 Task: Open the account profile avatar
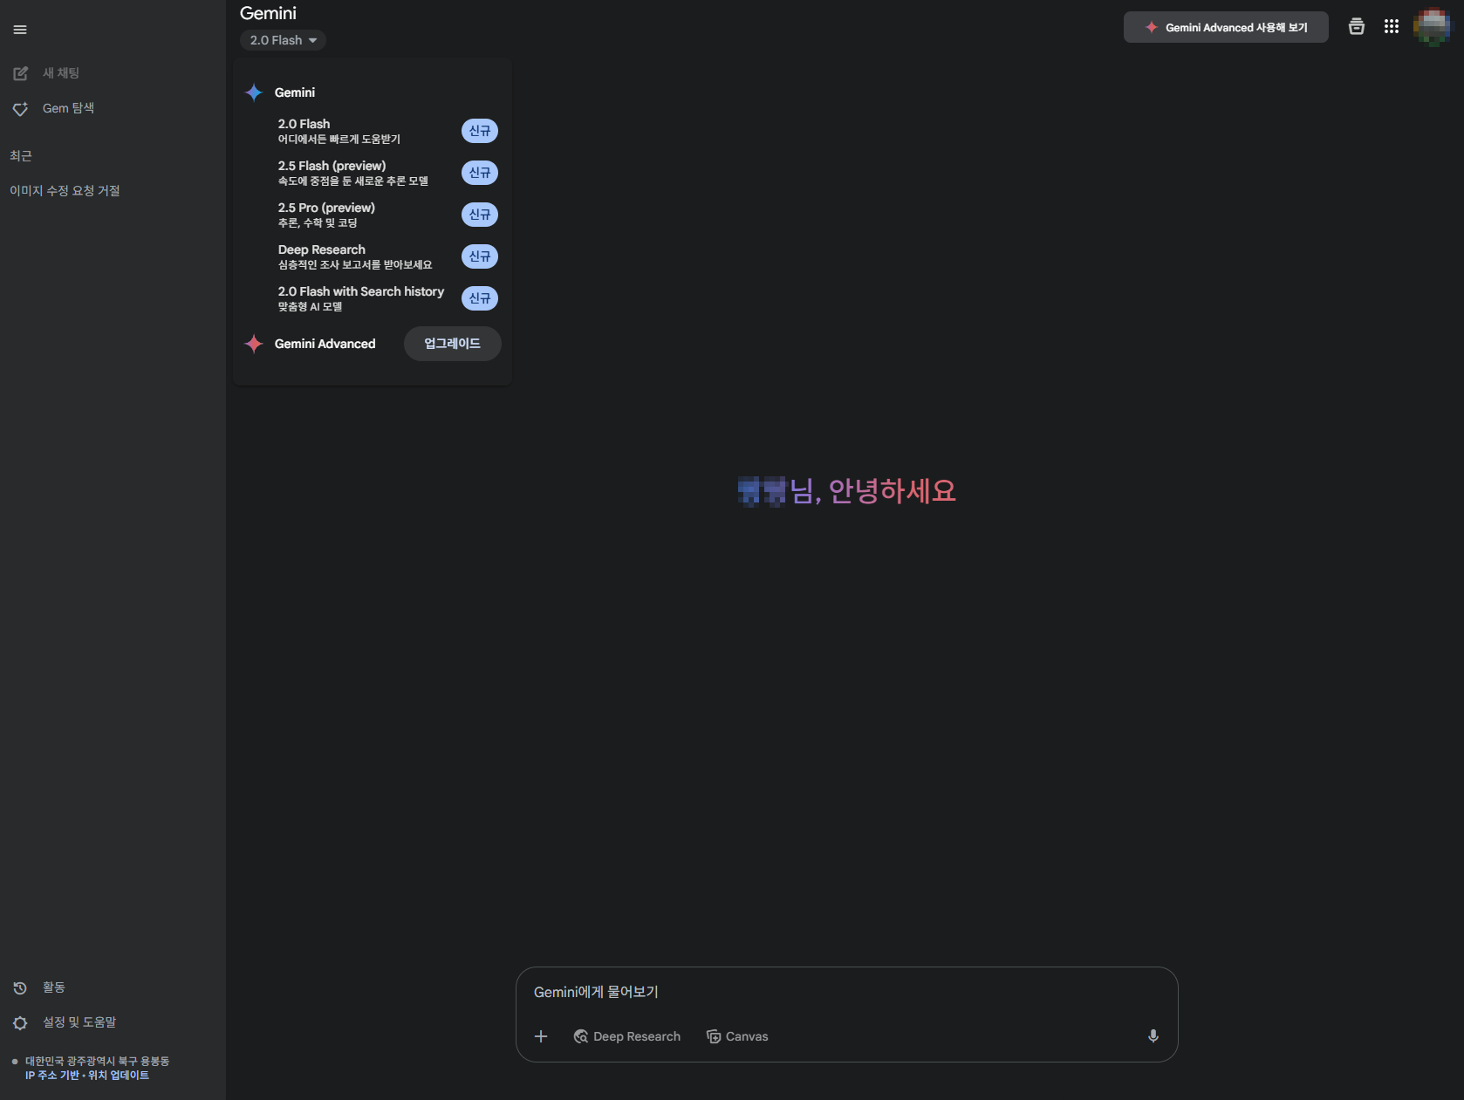point(1432,27)
